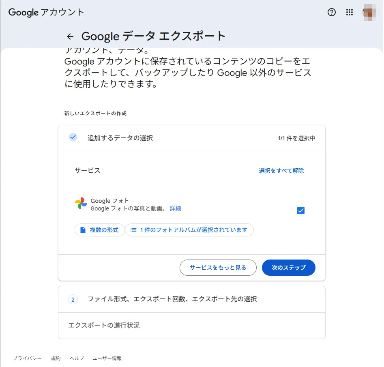The height and width of the screenshot is (367, 384).
Task: Click the 次のステップ button
Action: (289, 268)
